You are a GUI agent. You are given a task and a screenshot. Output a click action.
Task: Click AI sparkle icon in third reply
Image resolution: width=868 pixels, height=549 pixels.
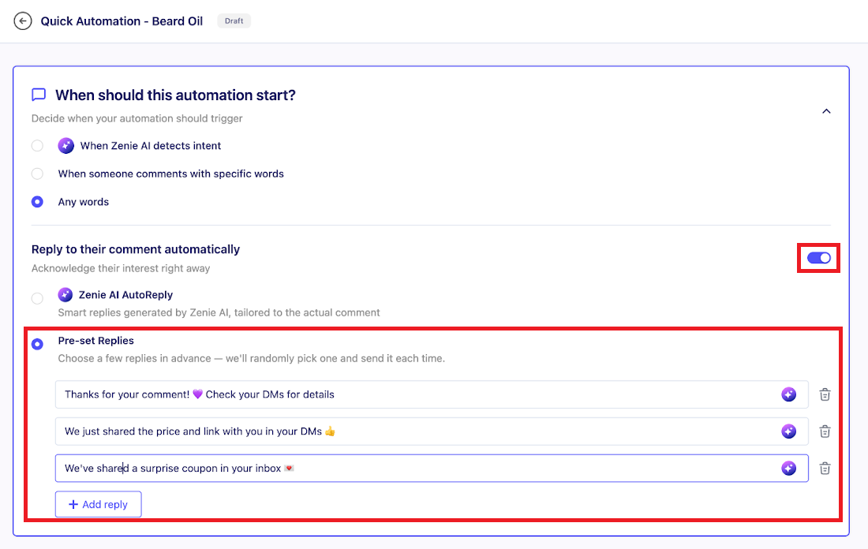click(x=788, y=469)
